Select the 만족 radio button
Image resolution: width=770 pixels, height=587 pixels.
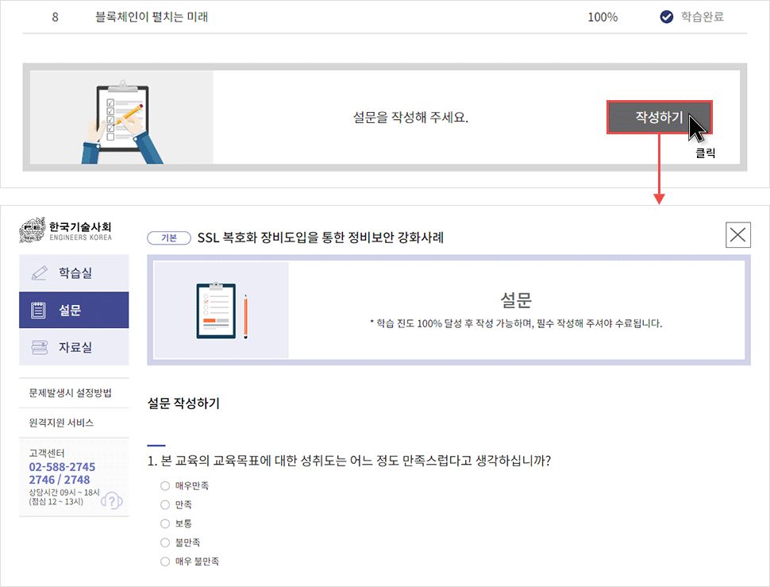164,504
